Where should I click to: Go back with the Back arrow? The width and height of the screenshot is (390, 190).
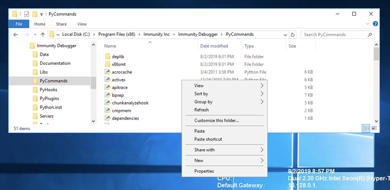pos(16,35)
